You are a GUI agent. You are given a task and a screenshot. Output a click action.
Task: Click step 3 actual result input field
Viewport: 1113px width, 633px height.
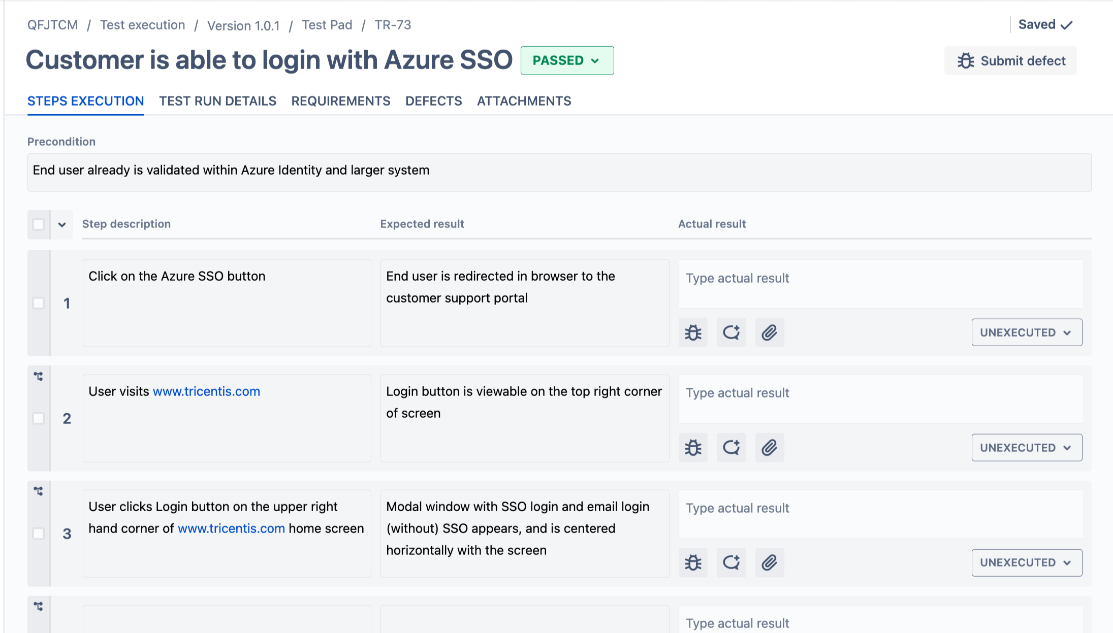click(x=880, y=514)
